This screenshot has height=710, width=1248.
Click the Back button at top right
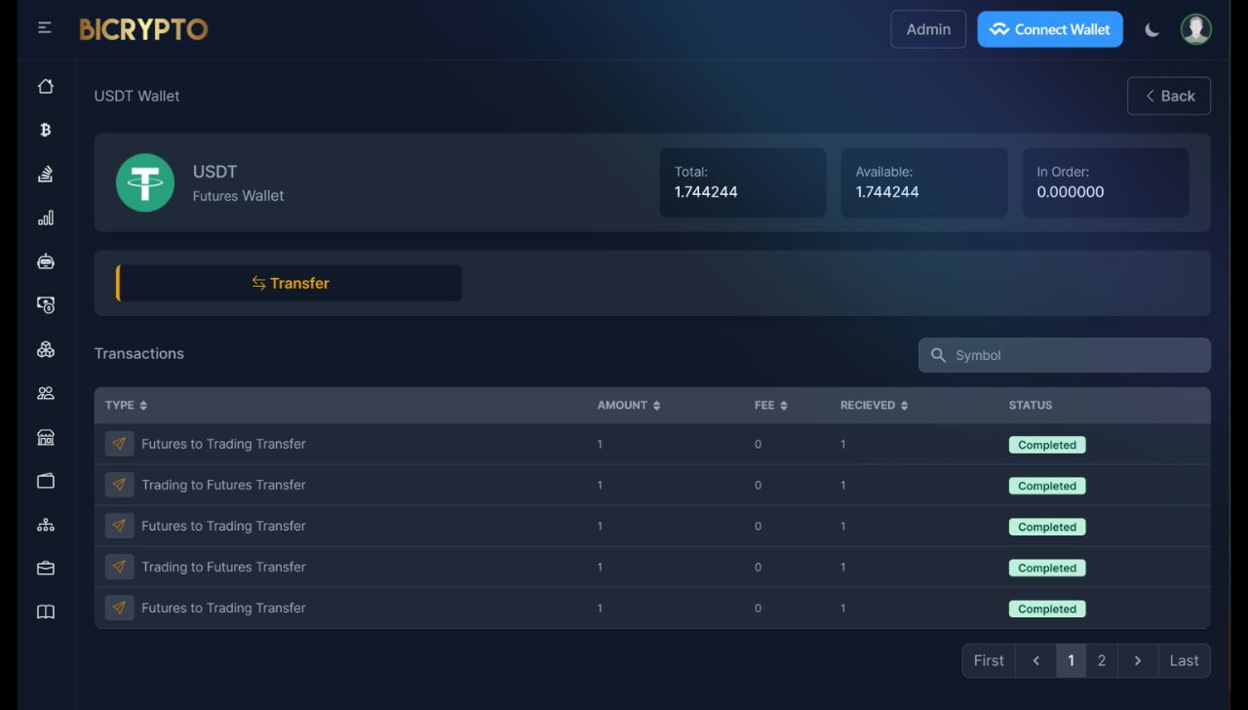tap(1168, 96)
